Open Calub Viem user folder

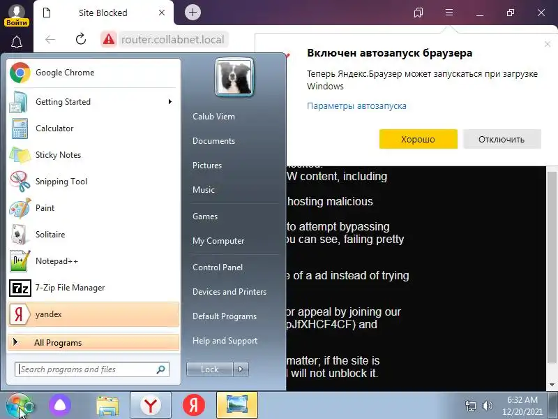(213, 117)
